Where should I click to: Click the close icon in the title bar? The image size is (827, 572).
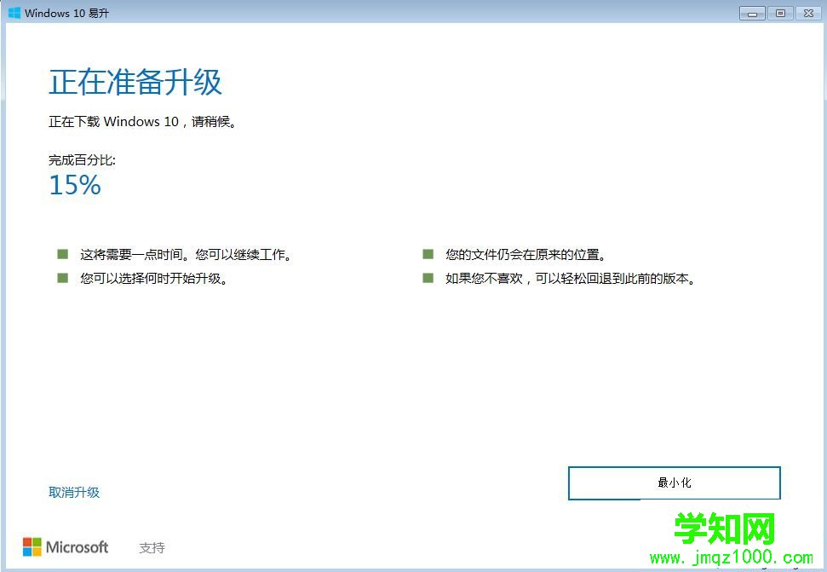click(x=808, y=13)
